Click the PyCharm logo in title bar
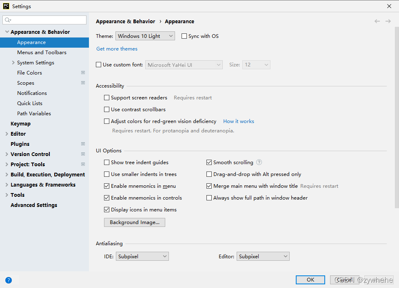Screen dimensions: 399x288 click(6, 6)
